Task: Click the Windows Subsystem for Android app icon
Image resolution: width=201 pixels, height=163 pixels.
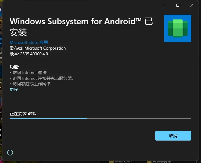Action: [x=178, y=28]
